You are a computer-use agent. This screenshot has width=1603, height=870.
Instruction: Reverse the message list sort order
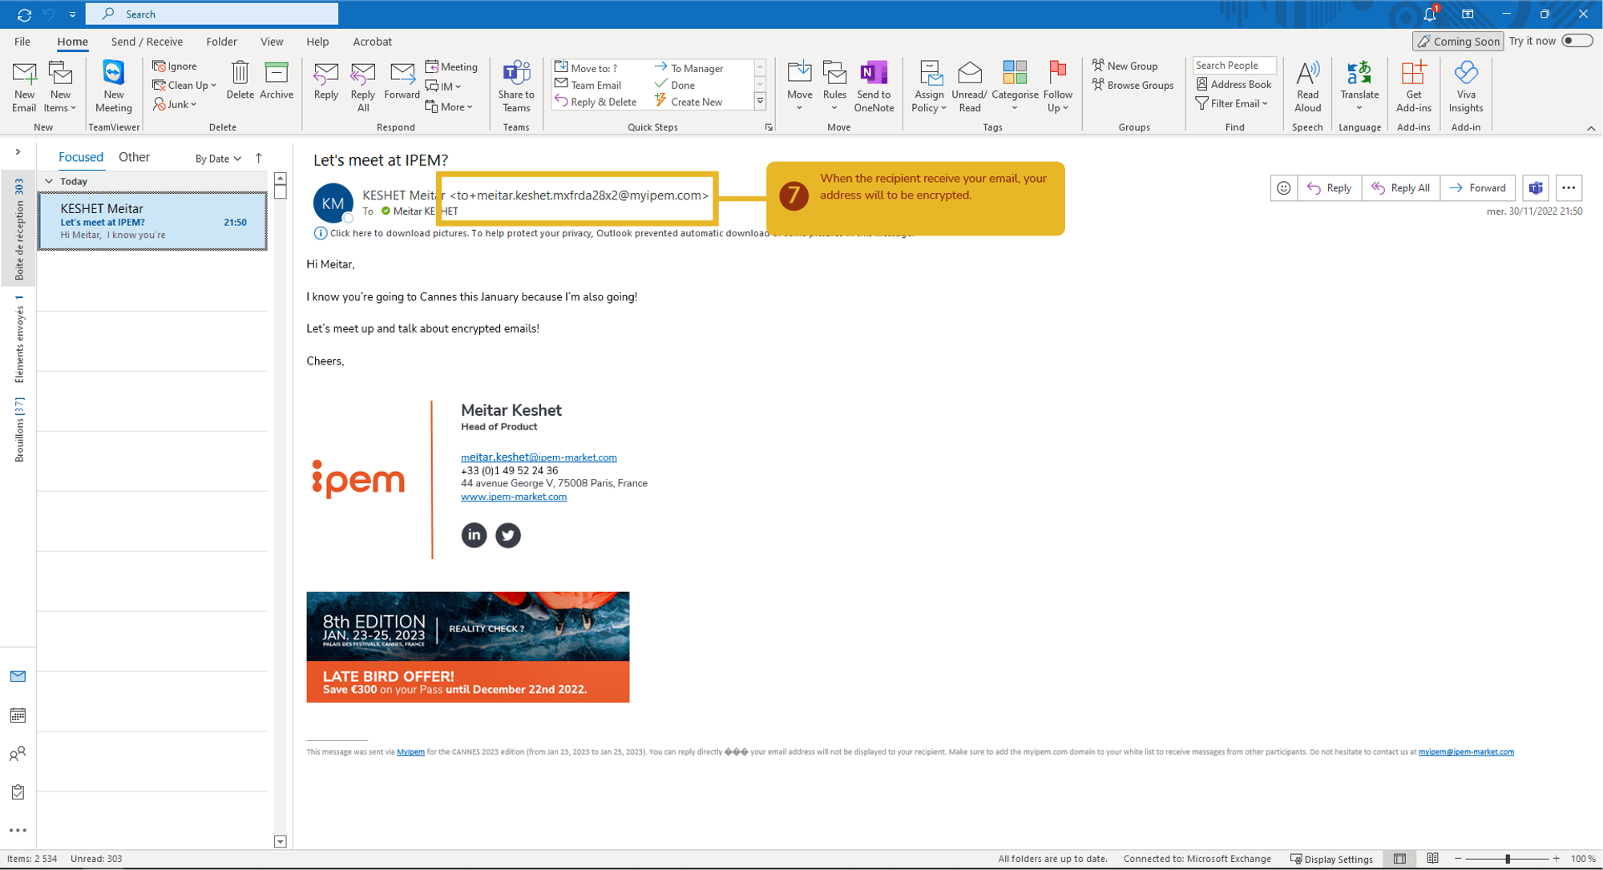pos(258,158)
